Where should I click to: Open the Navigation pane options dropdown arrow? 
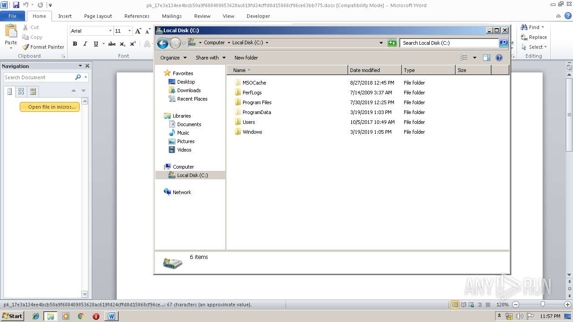[80, 66]
